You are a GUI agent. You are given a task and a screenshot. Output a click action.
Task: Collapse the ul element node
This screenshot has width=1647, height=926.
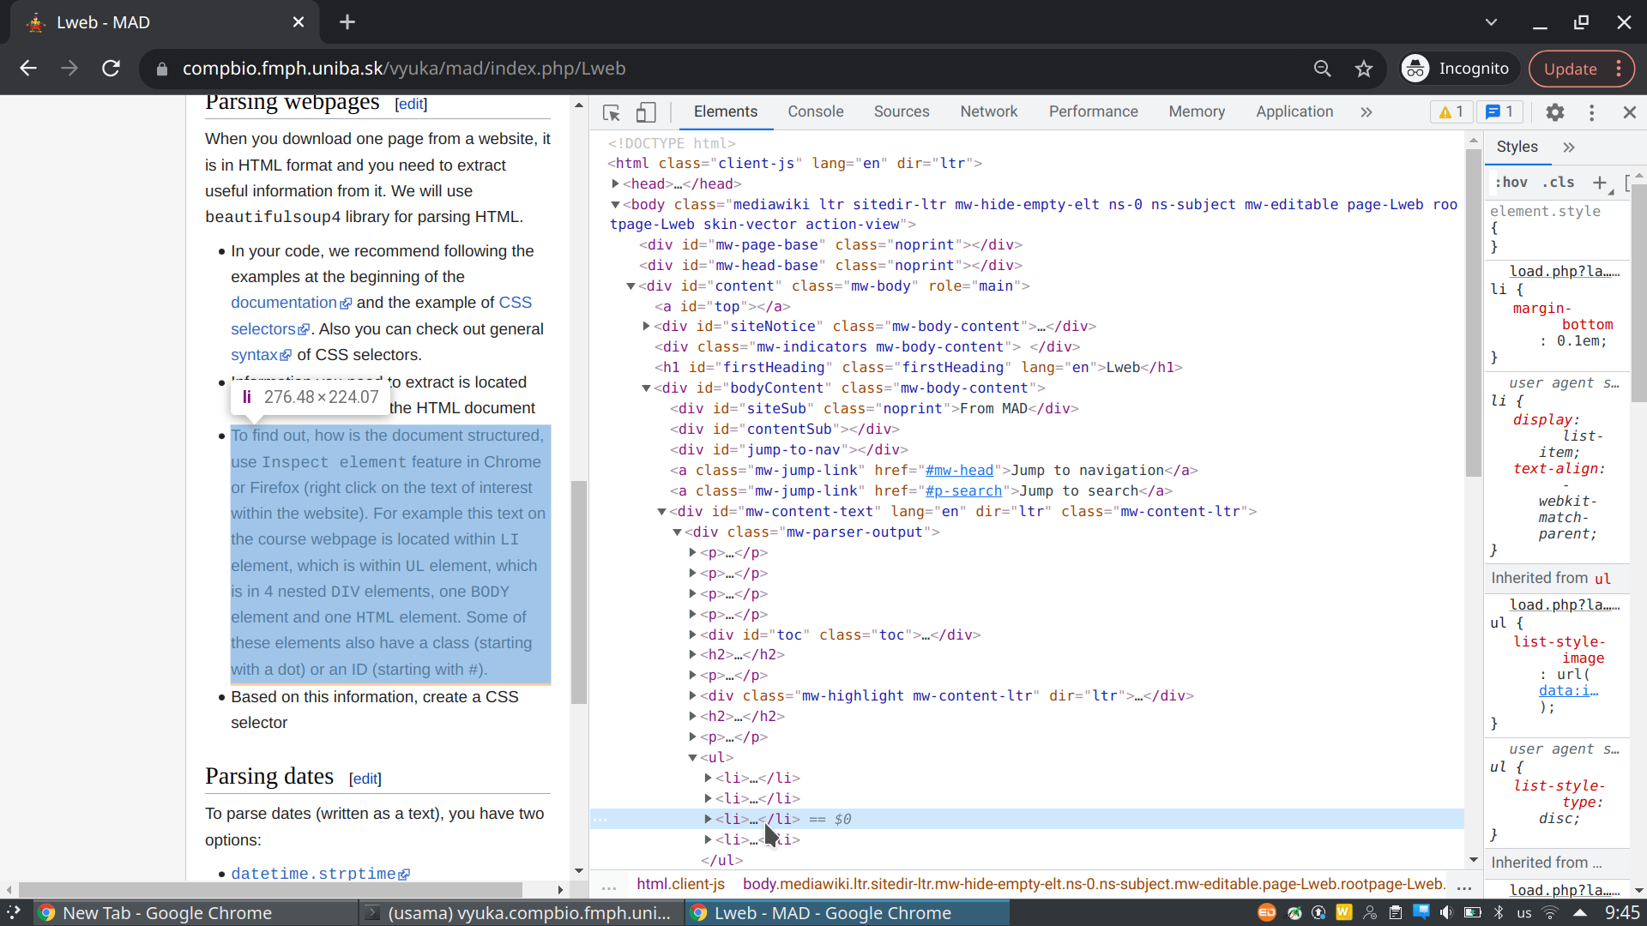[692, 757]
